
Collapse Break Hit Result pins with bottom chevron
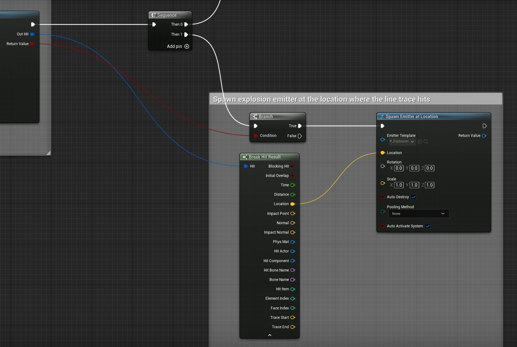[x=269, y=335]
